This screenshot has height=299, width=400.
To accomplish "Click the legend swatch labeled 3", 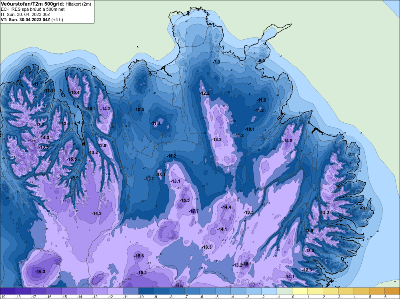I will (x=346, y=291).
